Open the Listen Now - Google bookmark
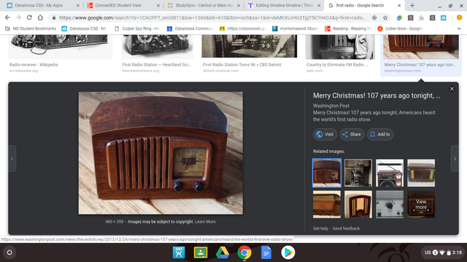The width and height of the screenshot is (467, 262). click(400, 28)
